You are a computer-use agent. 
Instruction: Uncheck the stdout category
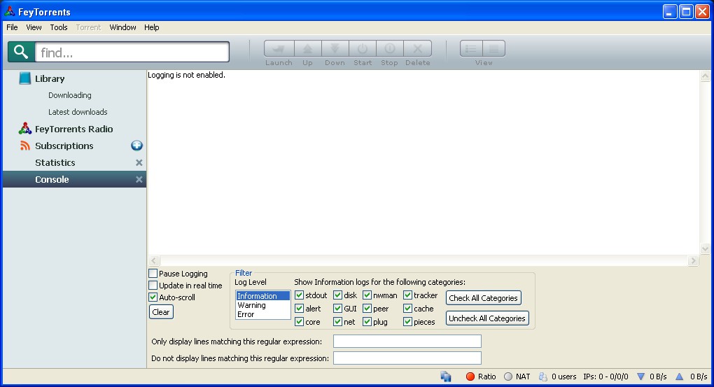point(299,295)
